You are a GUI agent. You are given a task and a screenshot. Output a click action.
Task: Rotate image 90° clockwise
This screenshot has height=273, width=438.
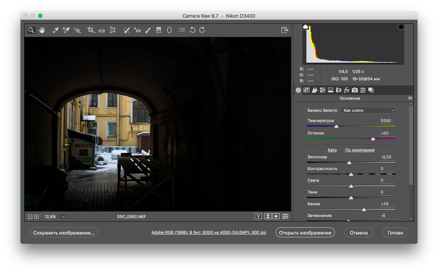(x=202, y=30)
